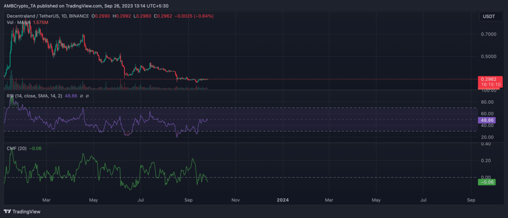Click the Sep label at right end of axis
Image resolution: width=508 pixels, height=218 pixels.
[471, 200]
